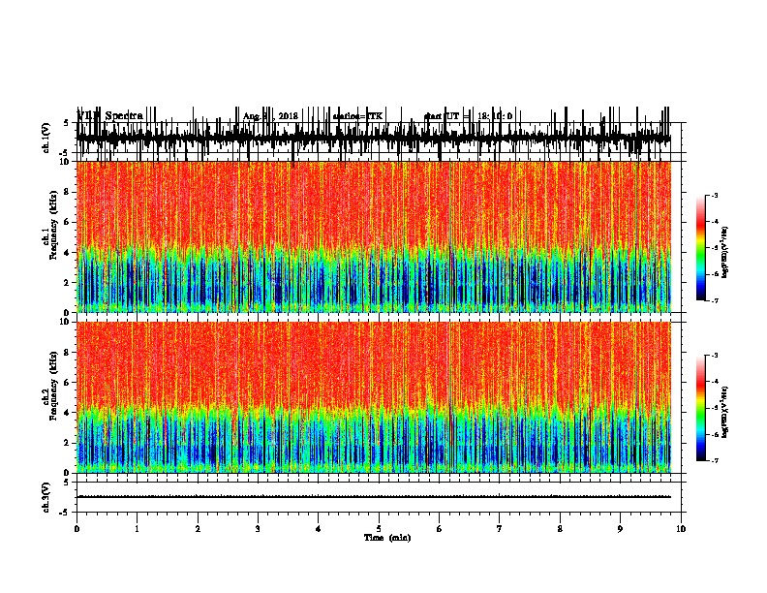This screenshot has width=767, height=593.
Task: Click the station=ITK header text
Action: 357,116
